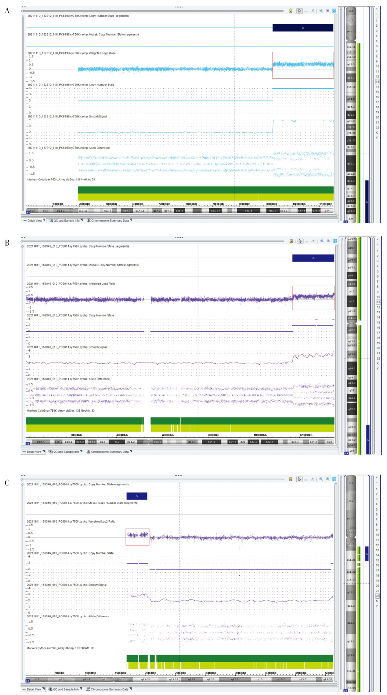Click the horizontal slider track atop panel A

coord(153,11)
